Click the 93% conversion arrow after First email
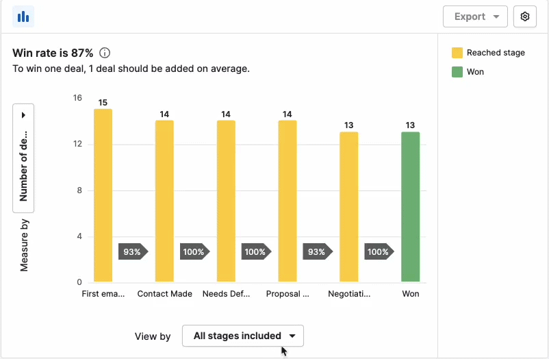 (133, 251)
